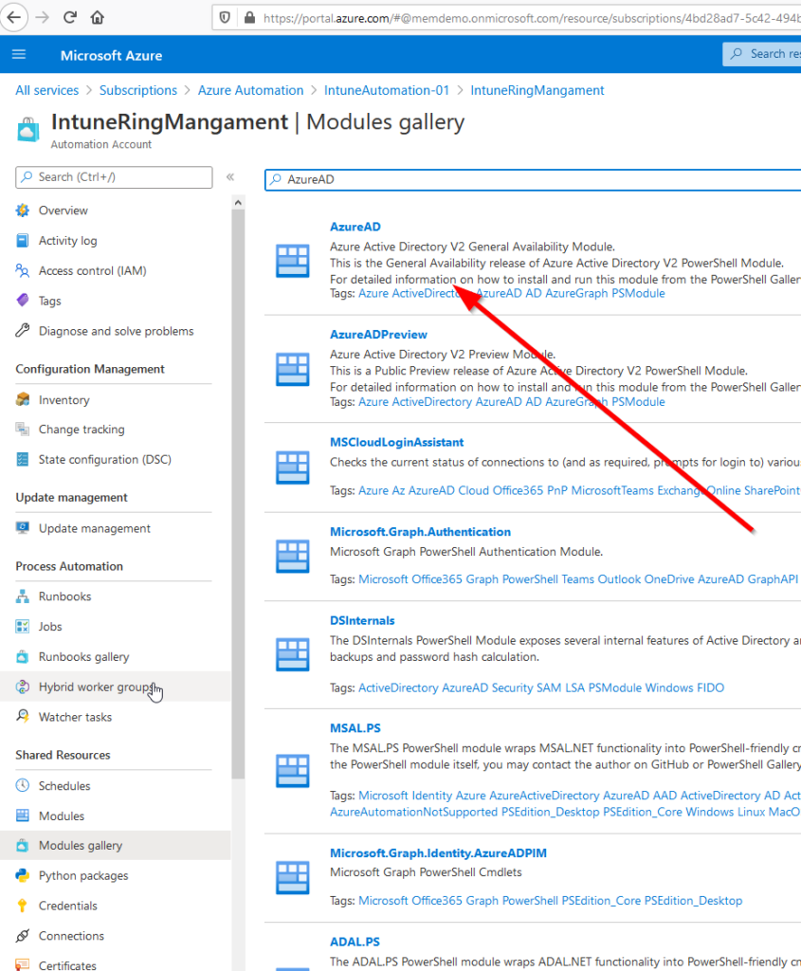The width and height of the screenshot is (801, 971).
Task: Open the Microsoft.Graph.Authentication module link
Action: click(420, 531)
